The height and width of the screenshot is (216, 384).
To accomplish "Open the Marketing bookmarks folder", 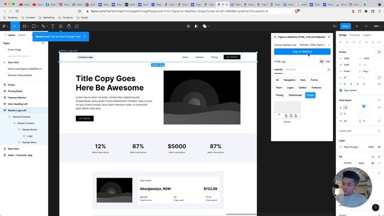I will [x=47, y=17].
